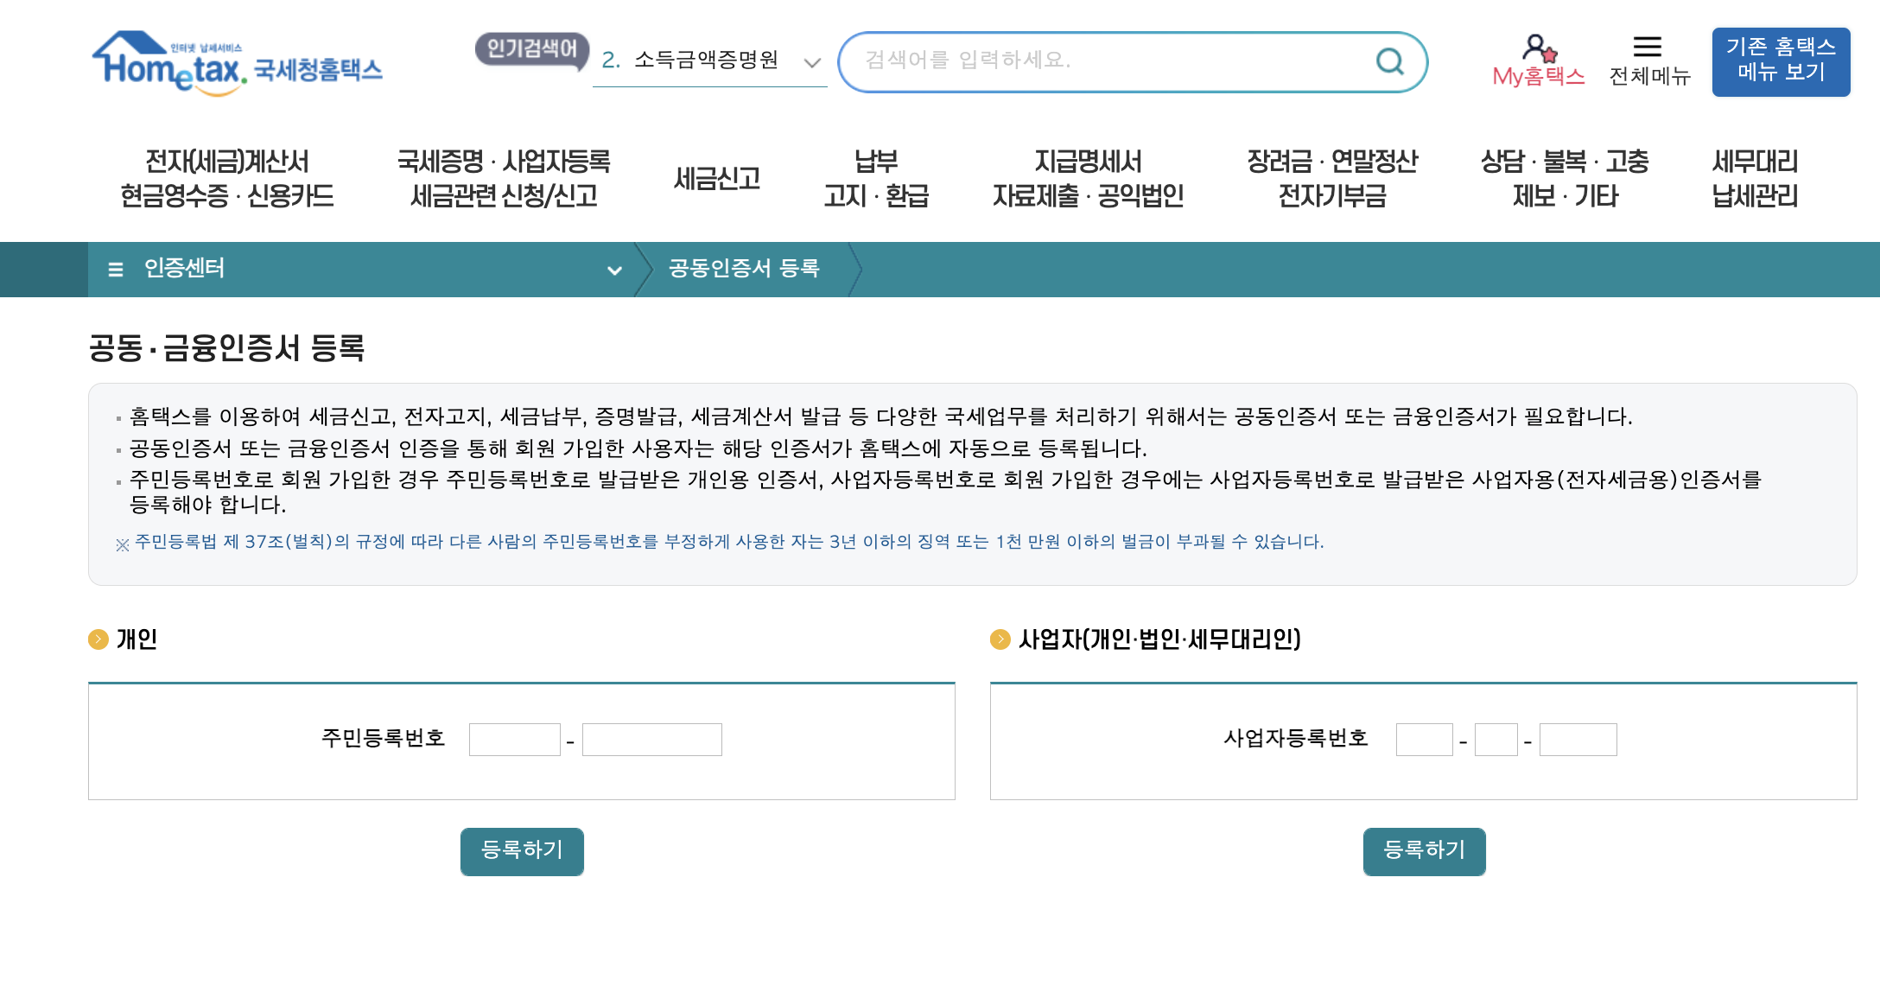Click the 인증센터 list icon
This screenshot has width=1880, height=992.
click(x=116, y=270)
